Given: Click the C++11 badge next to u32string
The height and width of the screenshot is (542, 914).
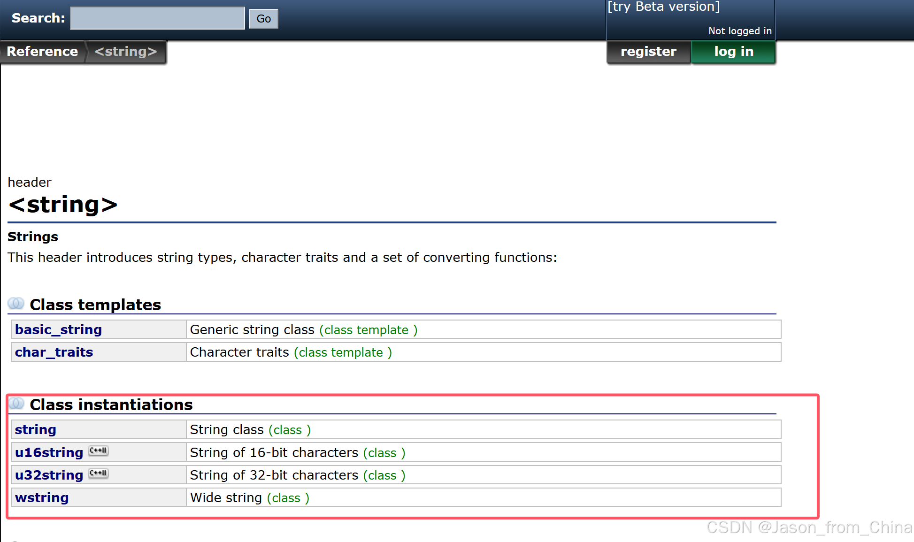Looking at the screenshot, I should 99,473.
